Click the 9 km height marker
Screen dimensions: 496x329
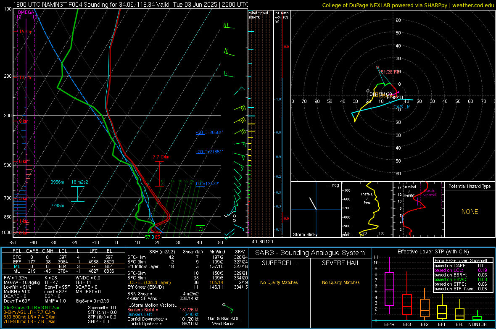click(24, 121)
